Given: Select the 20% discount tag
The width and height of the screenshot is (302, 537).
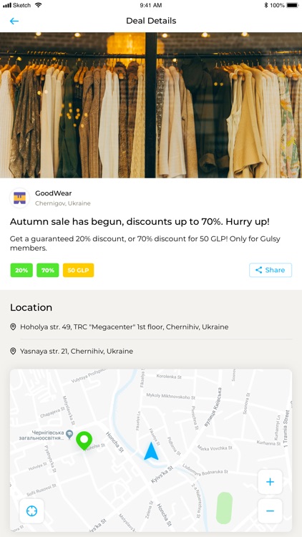Looking at the screenshot, I should click(21, 270).
